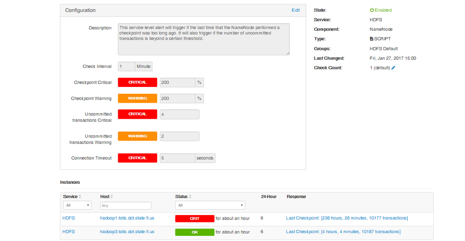This screenshot has height=241, width=465.
Task: Click the CRIT status badge
Action: click(x=195, y=219)
